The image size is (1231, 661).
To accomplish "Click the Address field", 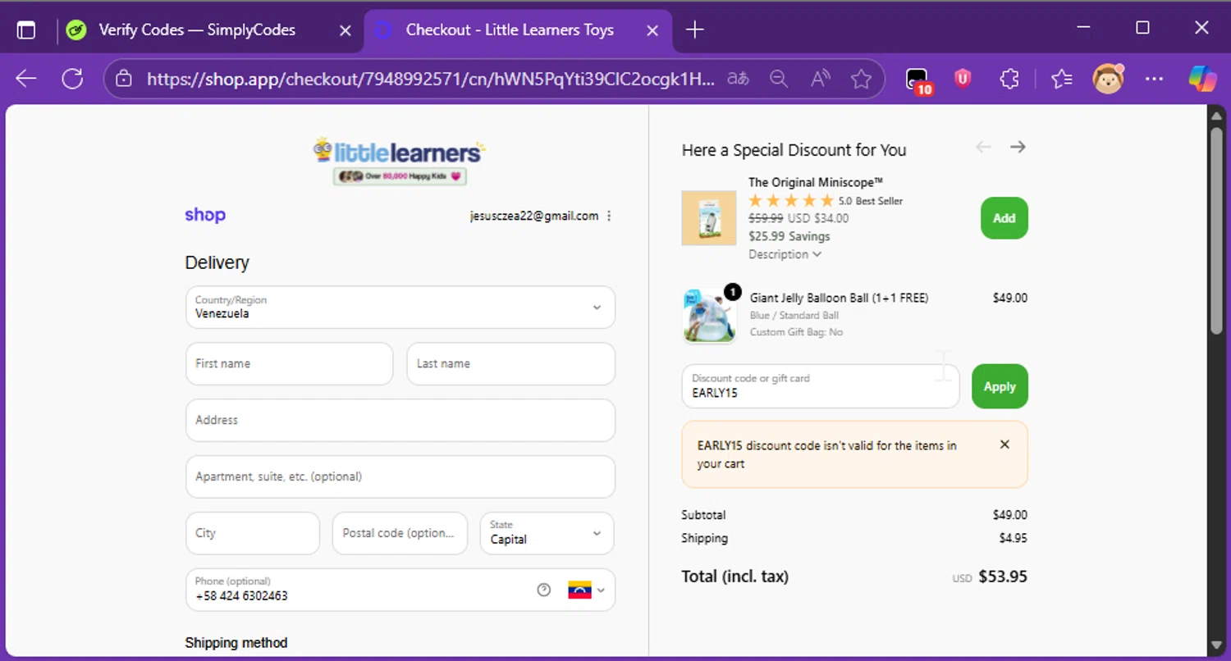I will pos(400,420).
